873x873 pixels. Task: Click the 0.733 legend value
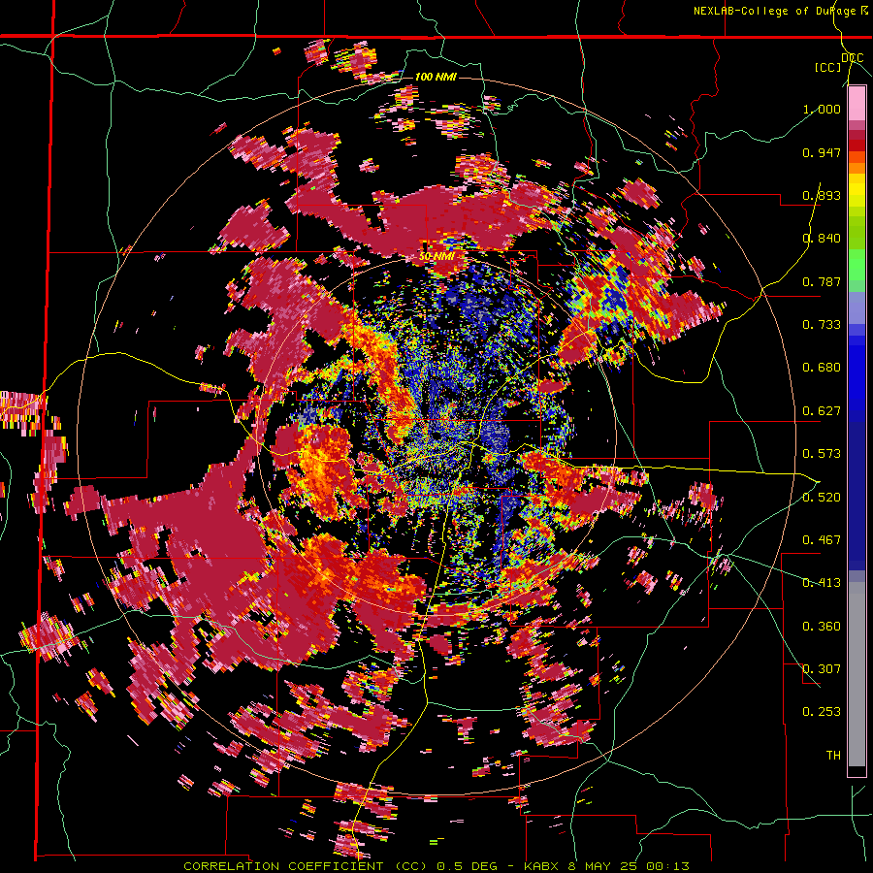822,325
